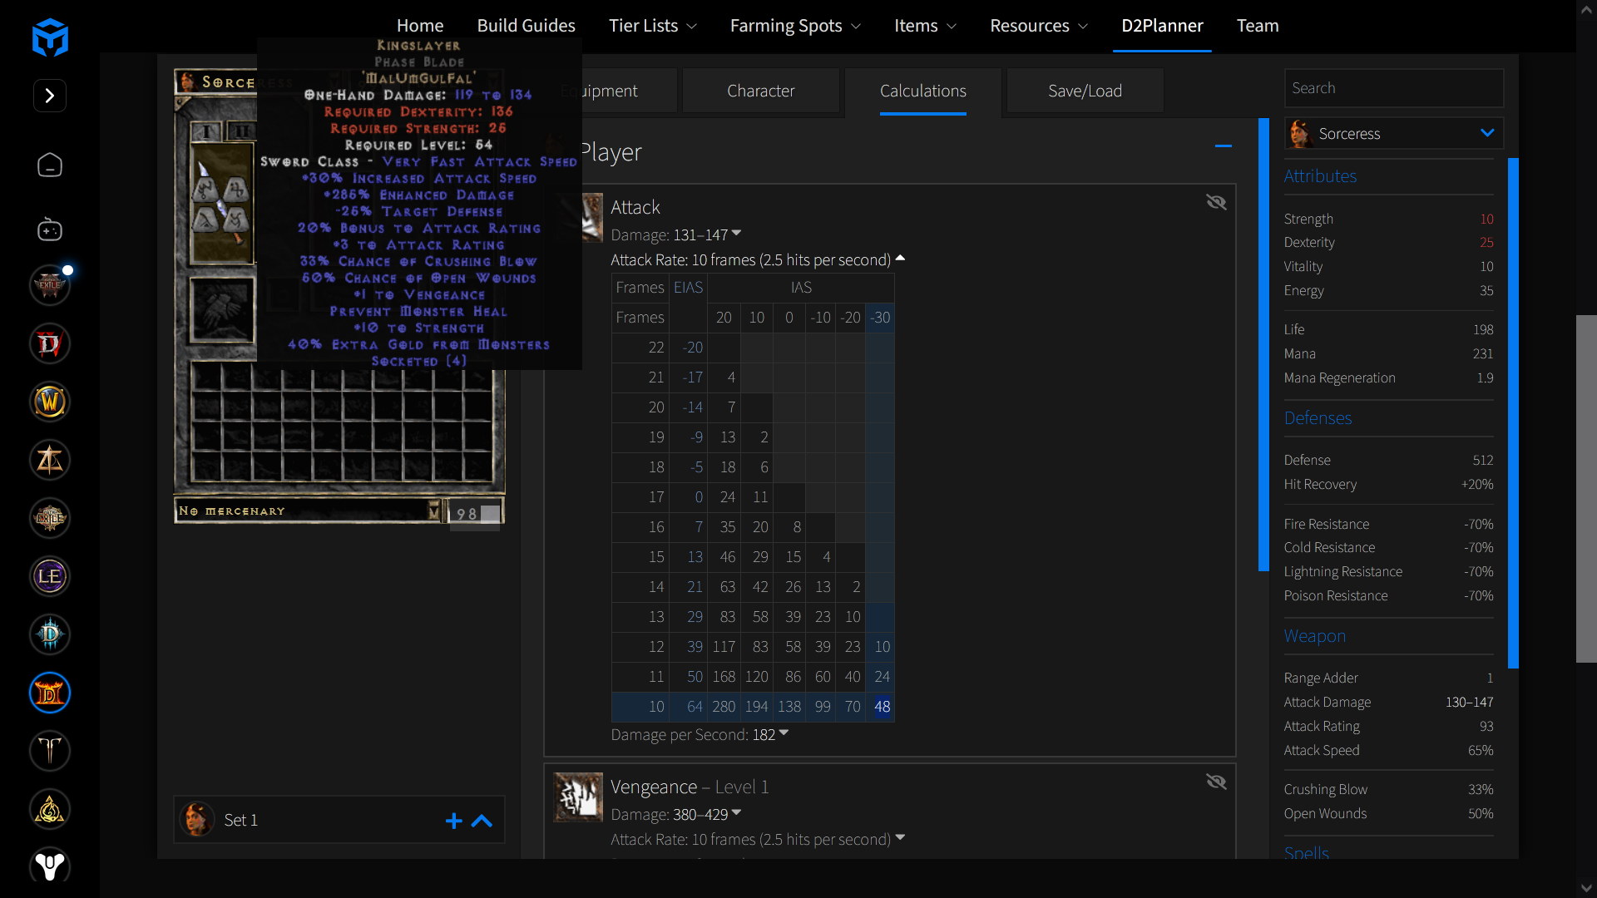1597x898 pixels.
Task: Click the Vengeance skill icon
Action: pos(578,797)
